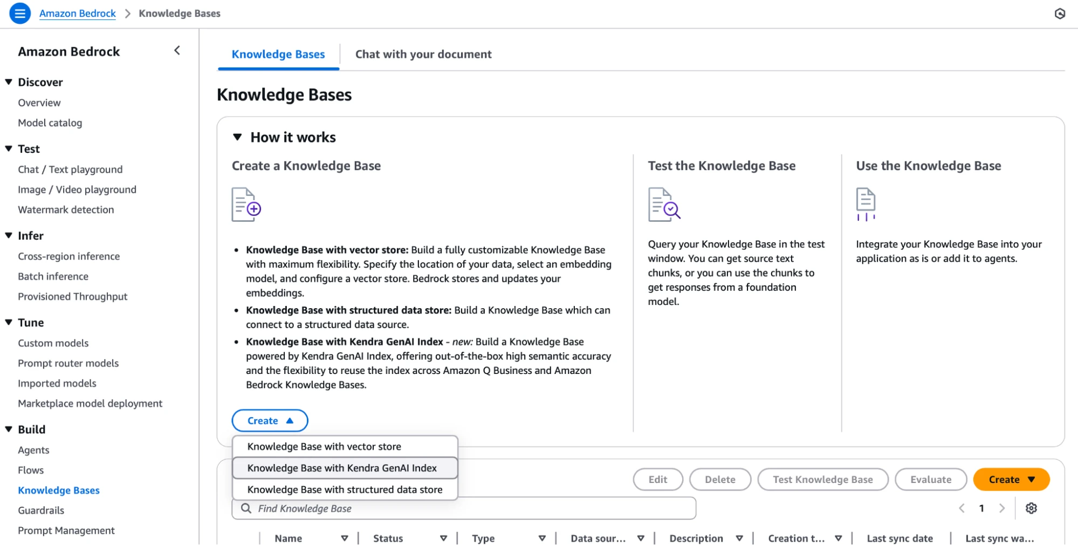Collapse the Test section
The image size is (1078, 545).
9,149
